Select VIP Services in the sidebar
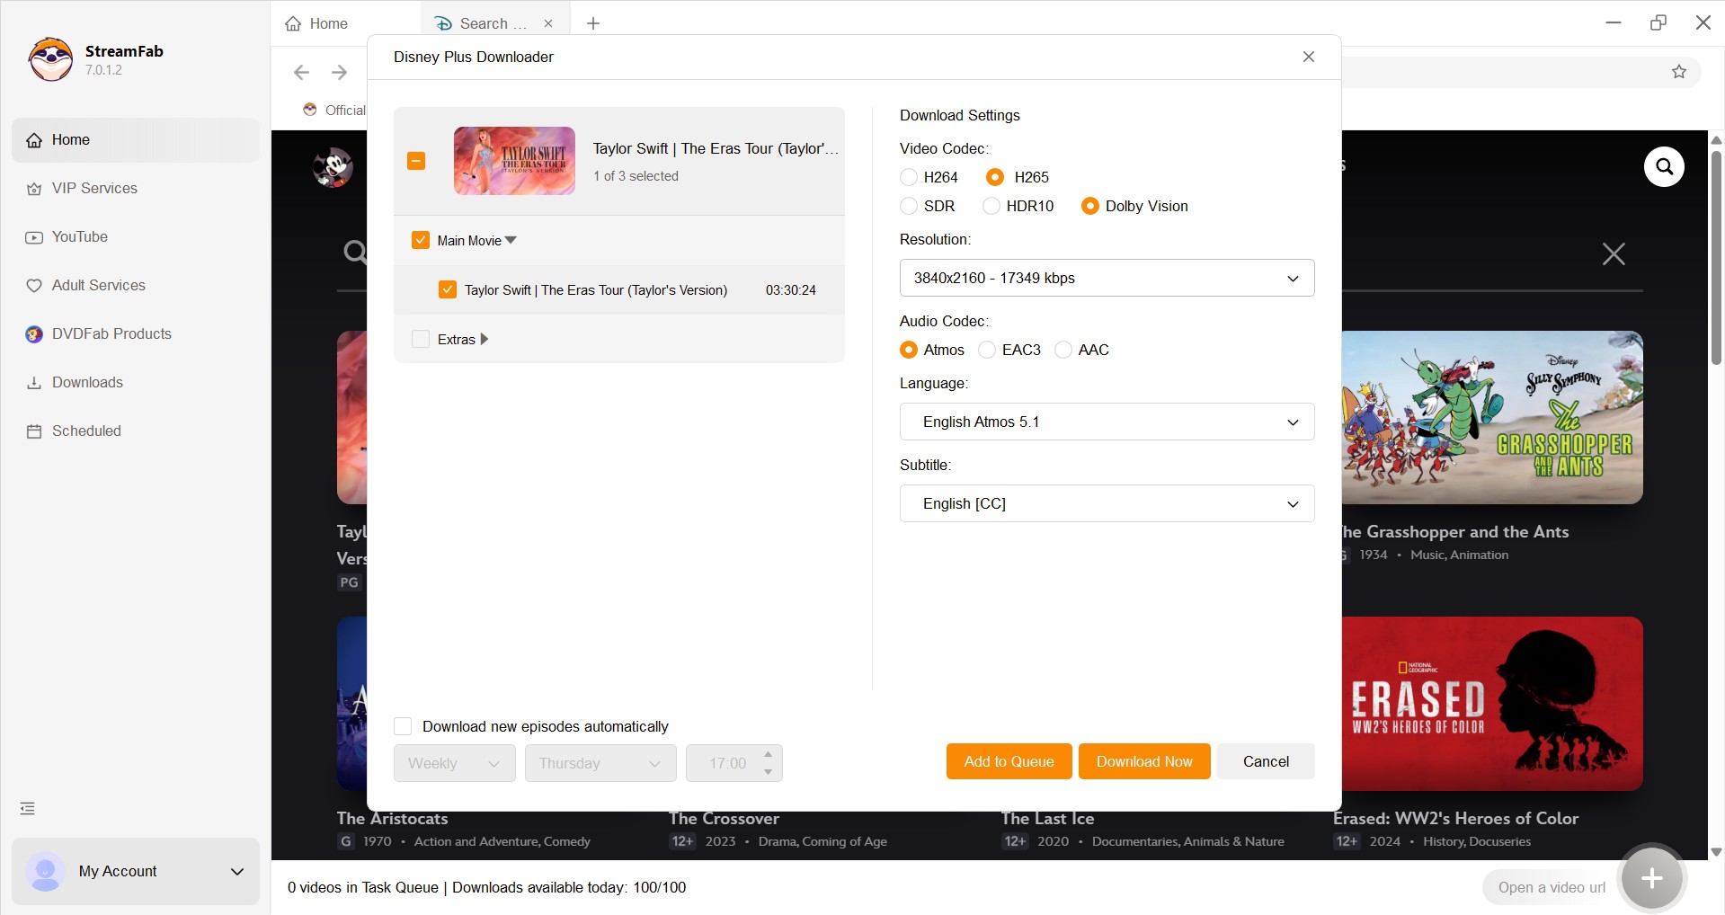The width and height of the screenshot is (1725, 915). [x=94, y=188]
